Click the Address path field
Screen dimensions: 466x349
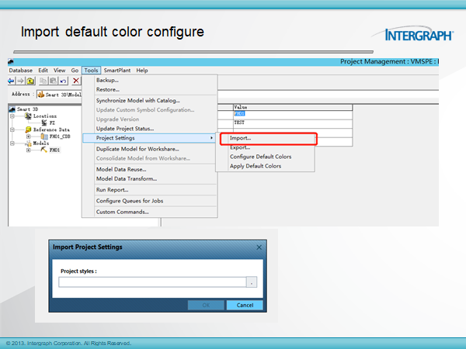59,95
